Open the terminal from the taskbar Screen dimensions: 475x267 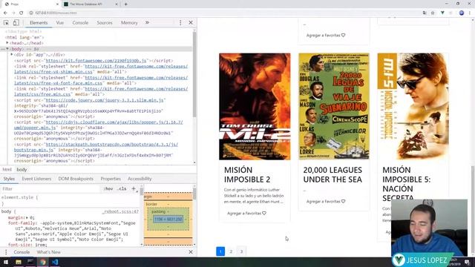[30, 262]
